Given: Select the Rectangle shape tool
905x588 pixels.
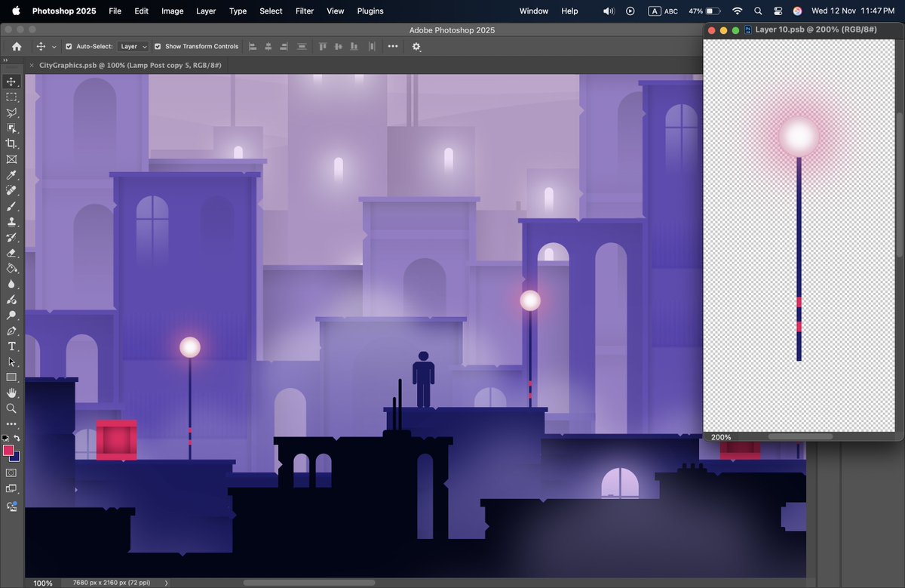Looking at the screenshot, I should (11, 377).
